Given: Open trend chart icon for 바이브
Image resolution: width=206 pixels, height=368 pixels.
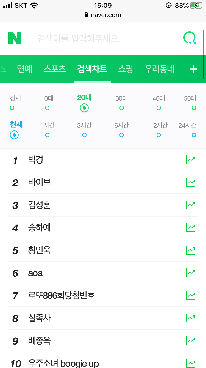Looking at the screenshot, I should point(191,183).
